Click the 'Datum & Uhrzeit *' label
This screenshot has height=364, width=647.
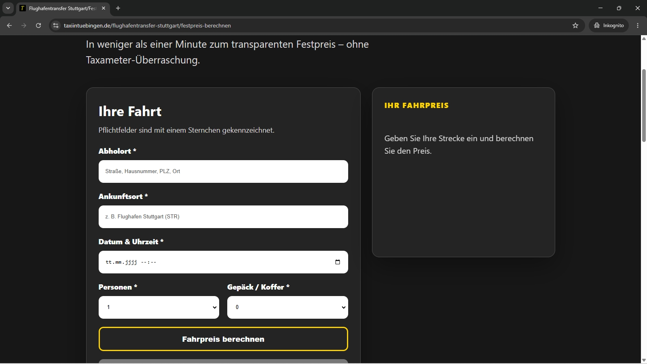click(131, 242)
